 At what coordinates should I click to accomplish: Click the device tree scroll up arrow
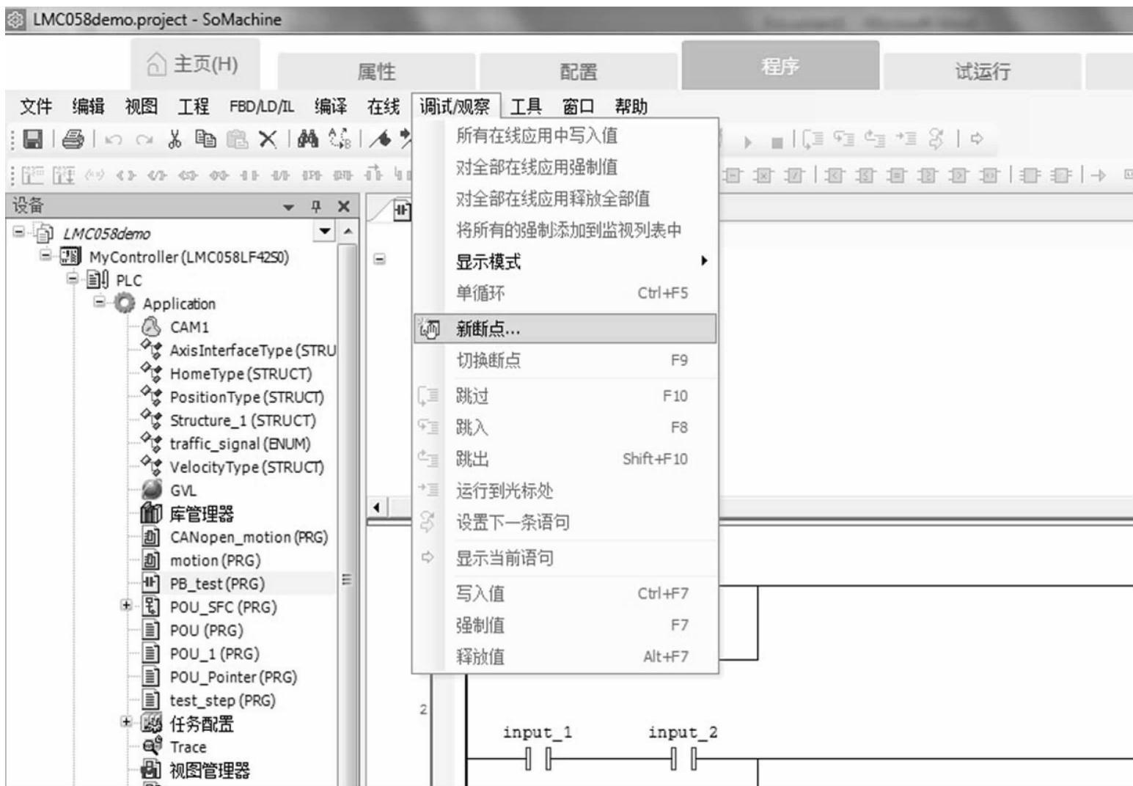348,232
